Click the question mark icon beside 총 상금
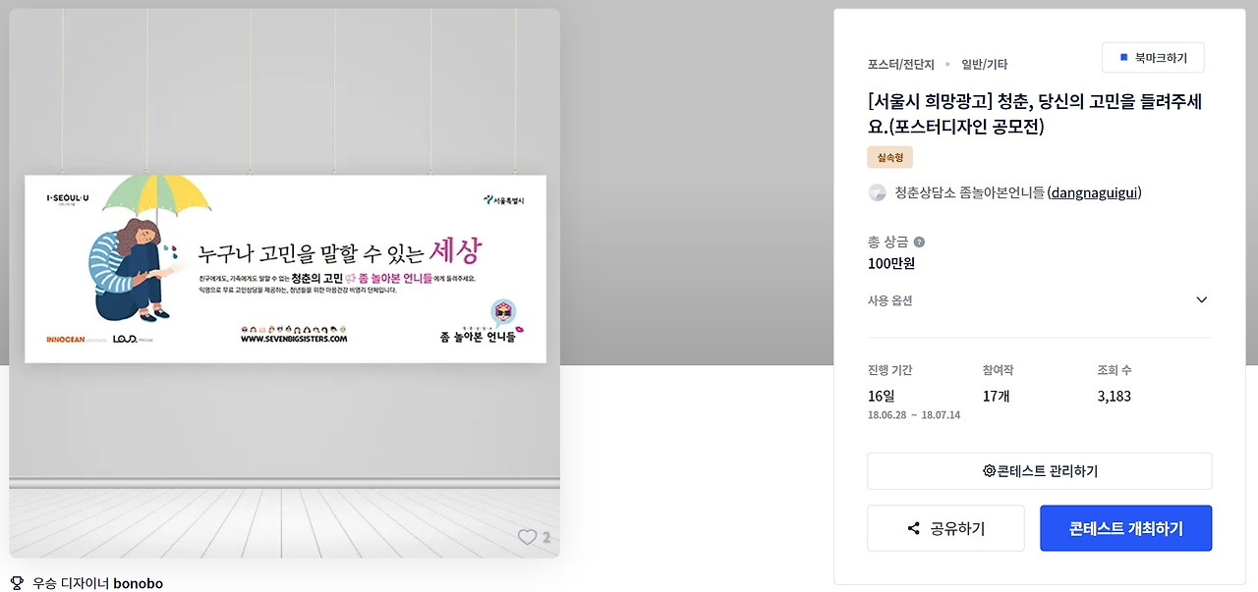This screenshot has width=1258, height=592. pyautogui.click(x=919, y=242)
